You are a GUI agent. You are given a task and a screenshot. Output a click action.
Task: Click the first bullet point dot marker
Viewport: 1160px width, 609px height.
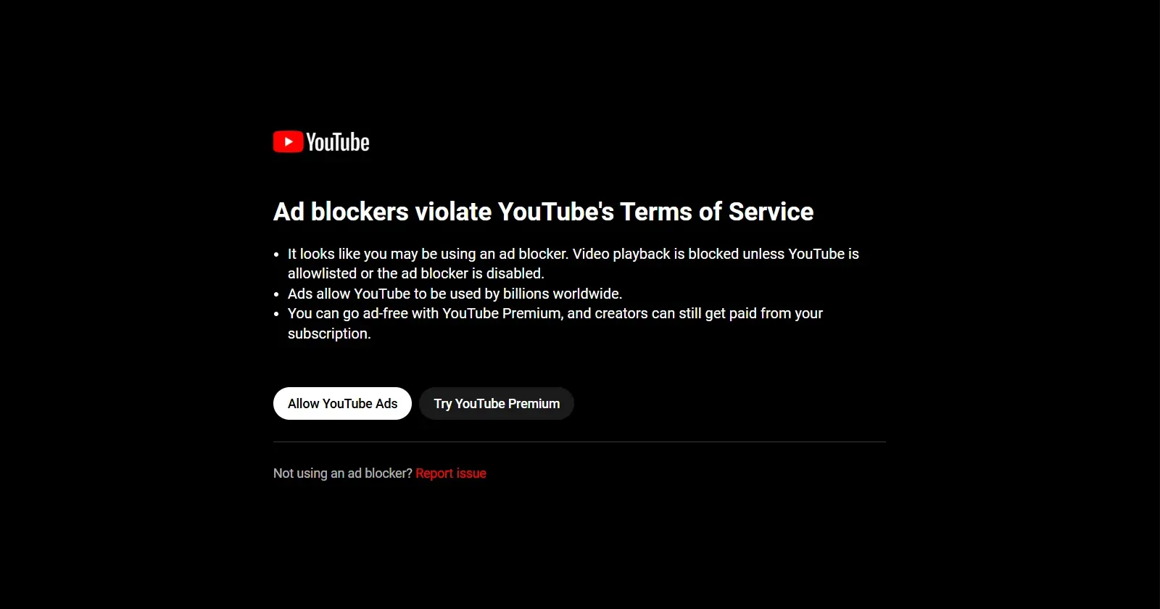click(276, 254)
